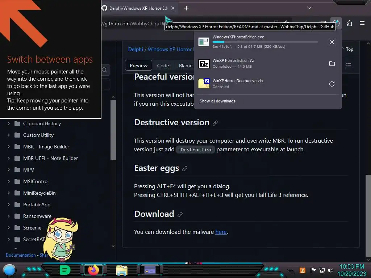This screenshot has width=371, height=278.
Task: Open a new browser tab
Action: point(187,8)
